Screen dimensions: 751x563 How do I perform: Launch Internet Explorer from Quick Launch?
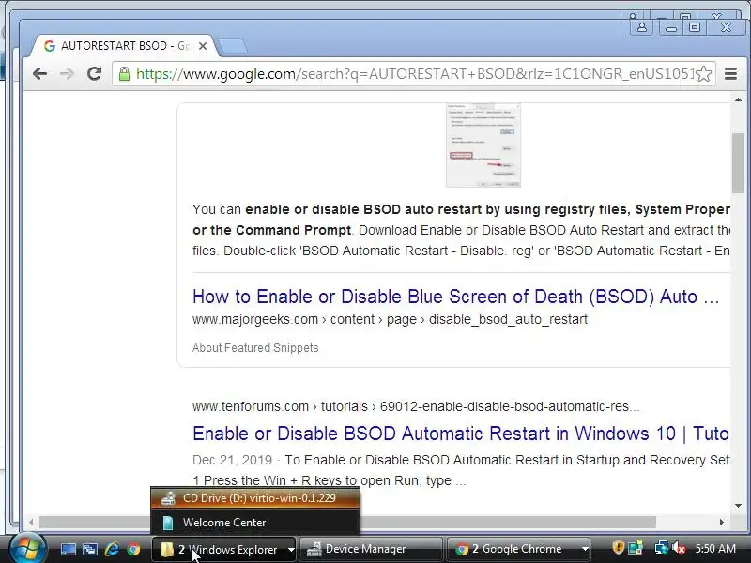(112, 549)
